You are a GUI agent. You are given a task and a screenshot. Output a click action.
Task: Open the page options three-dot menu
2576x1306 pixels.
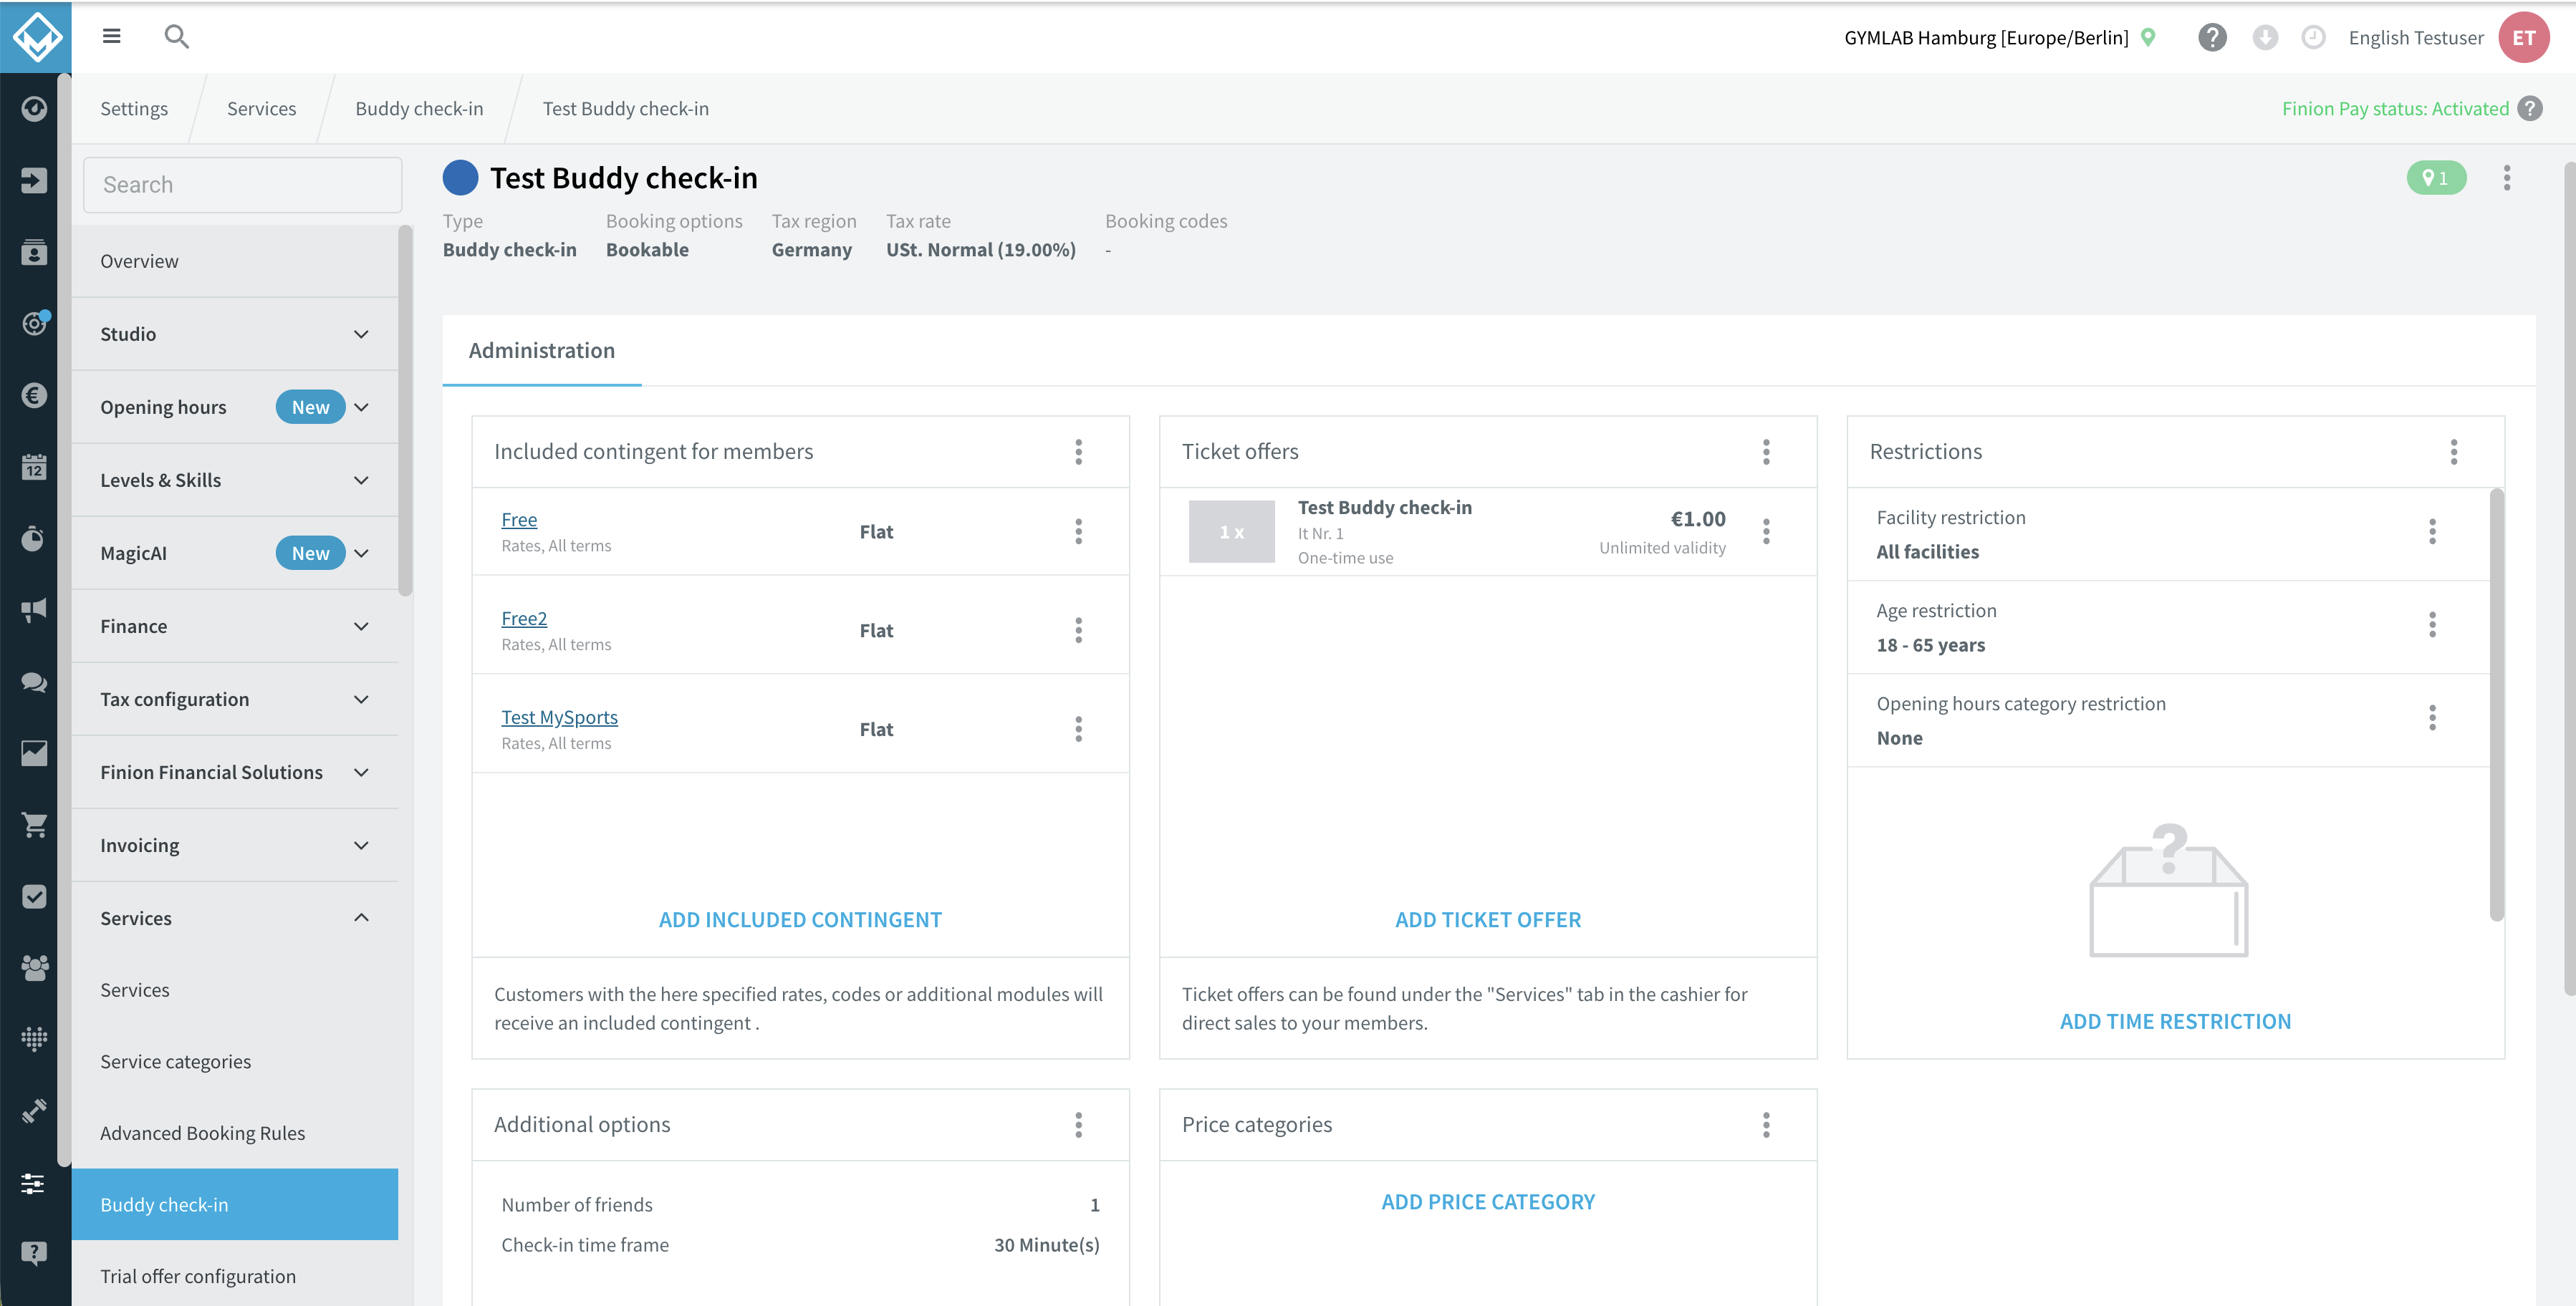pos(2506,178)
